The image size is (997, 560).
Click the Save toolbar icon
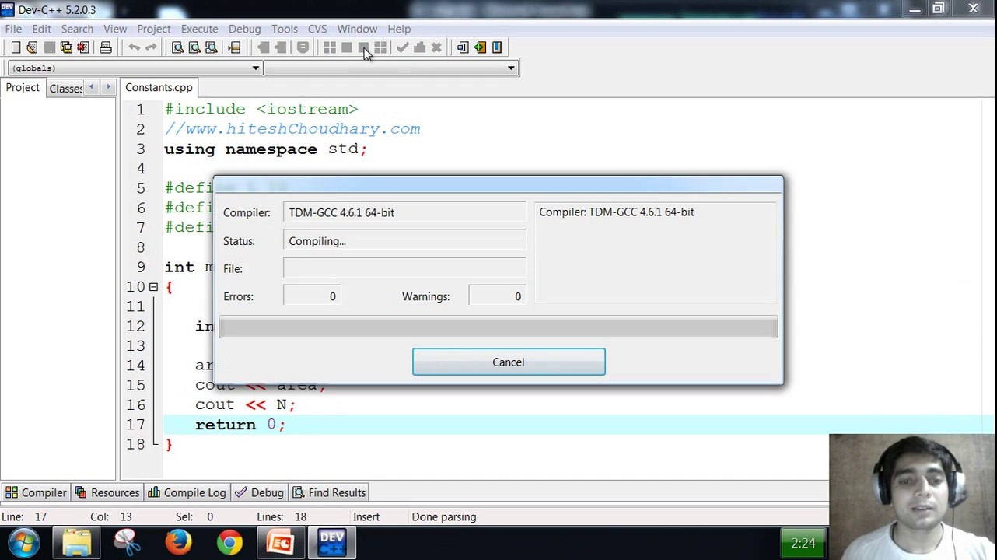pos(49,47)
